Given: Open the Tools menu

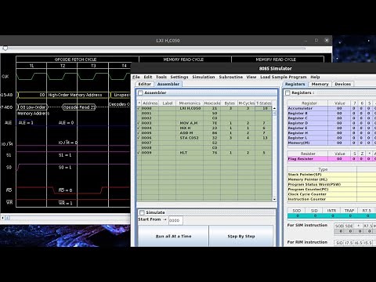Looking at the screenshot, I should tap(161, 77).
